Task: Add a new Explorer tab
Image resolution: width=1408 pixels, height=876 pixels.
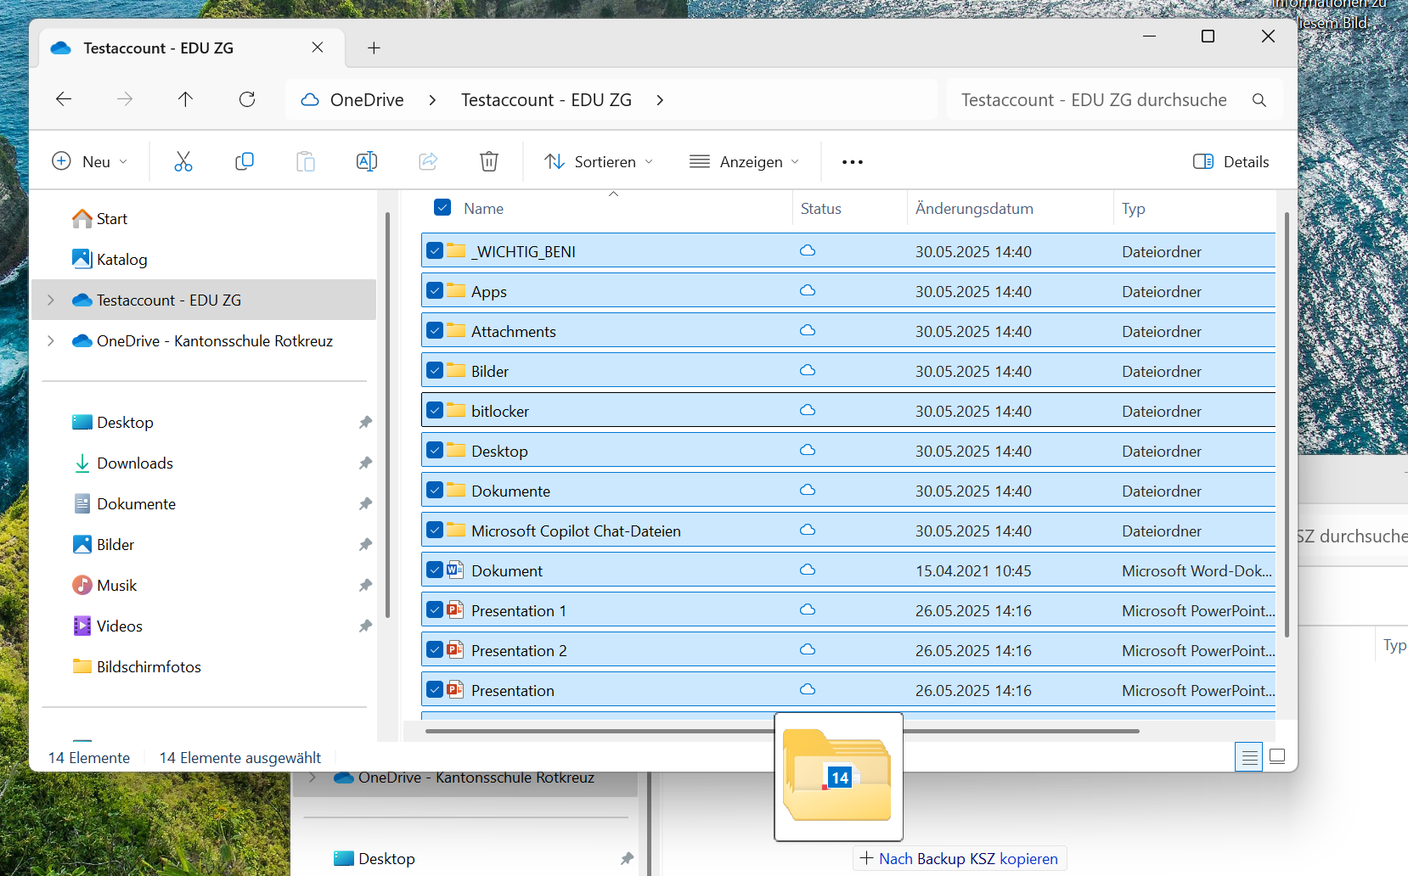Action: [x=374, y=48]
